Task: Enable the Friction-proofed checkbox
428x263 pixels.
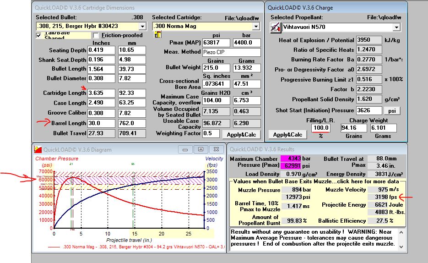Action: coord(96,35)
